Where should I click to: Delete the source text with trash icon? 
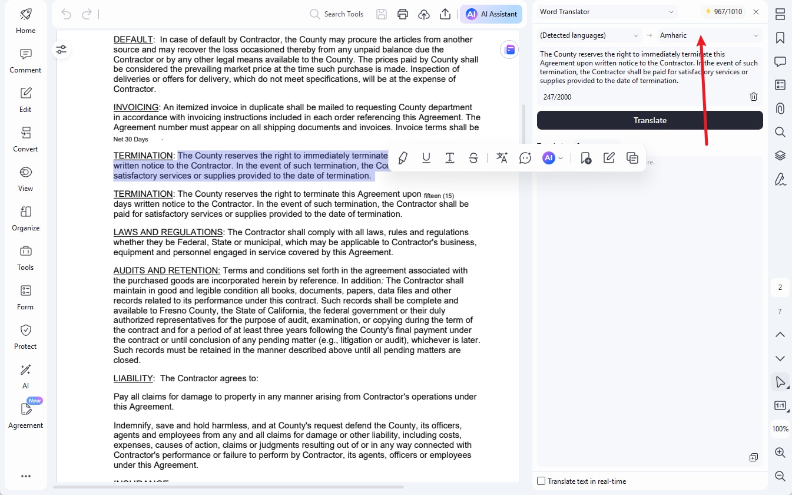754,97
